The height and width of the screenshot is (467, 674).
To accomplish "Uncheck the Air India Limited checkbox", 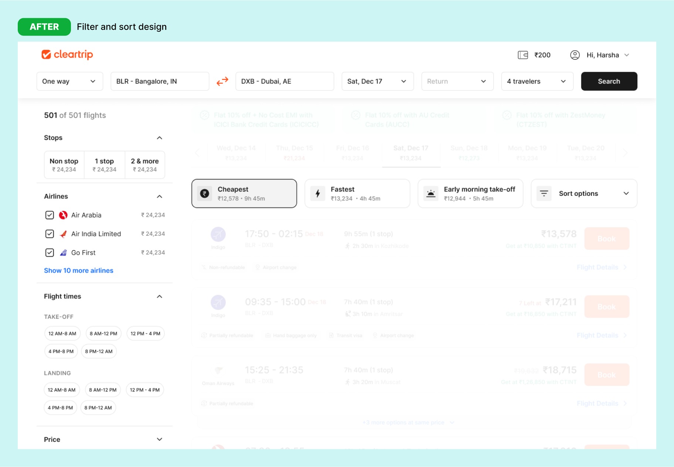I will (50, 234).
